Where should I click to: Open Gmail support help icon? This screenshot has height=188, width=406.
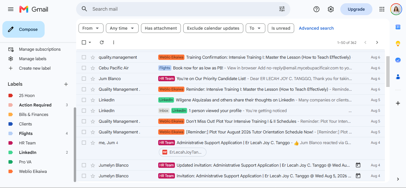tap(316, 9)
